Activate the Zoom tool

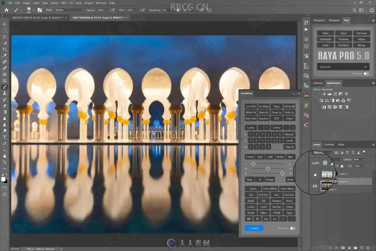click(x=5, y=162)
